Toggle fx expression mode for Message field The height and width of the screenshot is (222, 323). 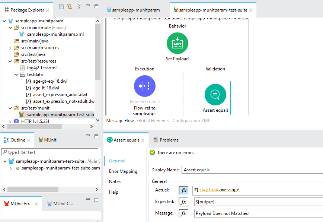[x=183, y=213]
